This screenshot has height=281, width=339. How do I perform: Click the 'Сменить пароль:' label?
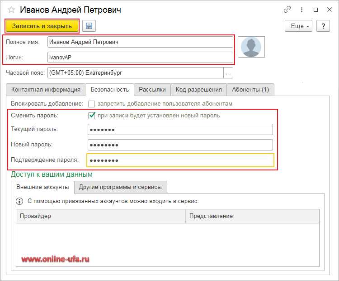(35, 116)
